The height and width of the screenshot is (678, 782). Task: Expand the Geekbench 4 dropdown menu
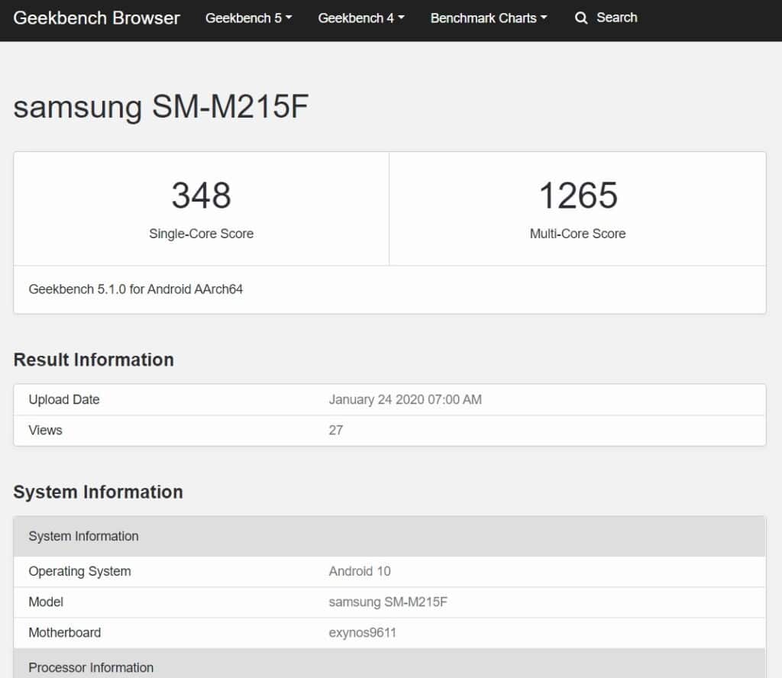coord(361,18)
